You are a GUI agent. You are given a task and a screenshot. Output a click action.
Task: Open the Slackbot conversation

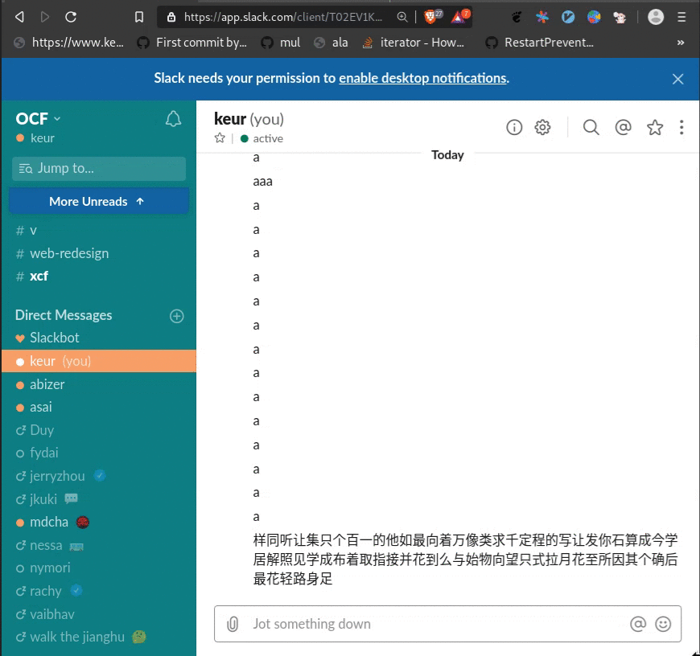tap(99, 338)
